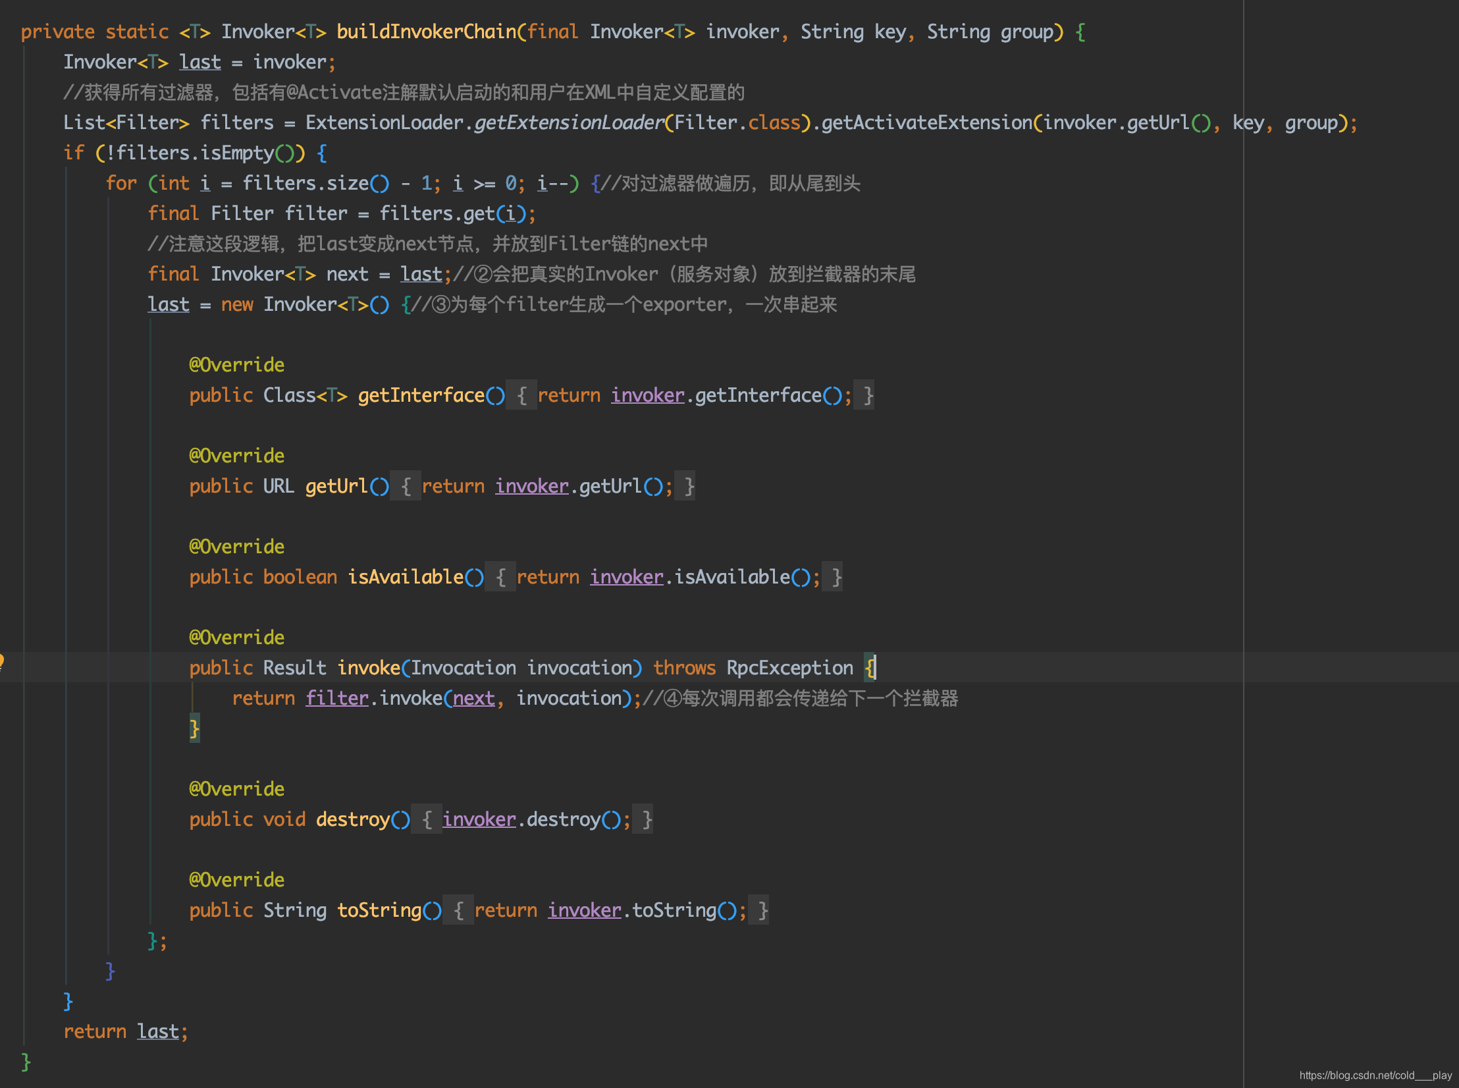Click 'isEmpty' in the if condition

point(237,153)
